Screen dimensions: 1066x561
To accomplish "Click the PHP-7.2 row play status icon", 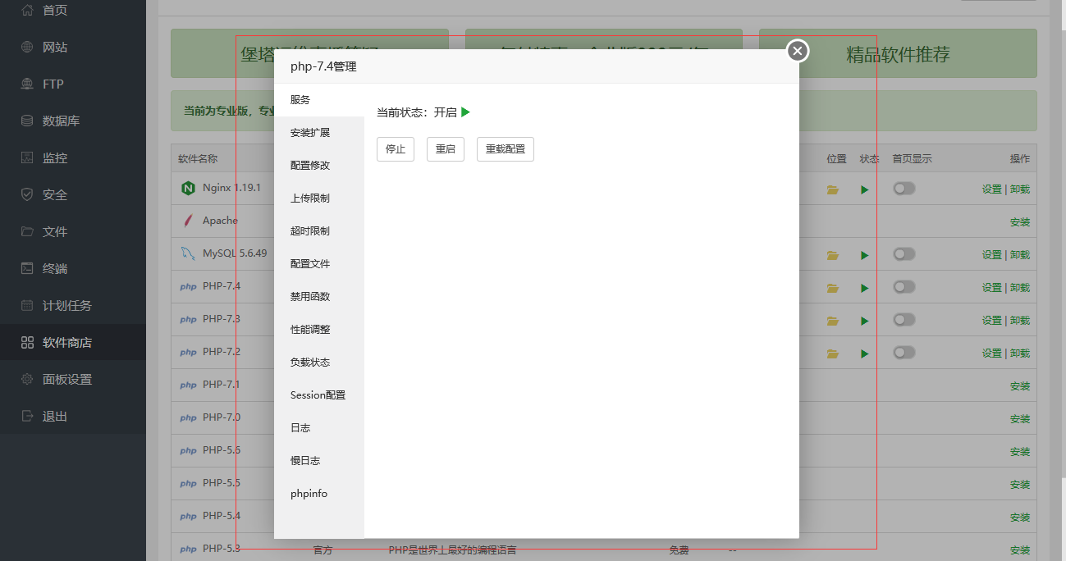I will pos(864,353).
